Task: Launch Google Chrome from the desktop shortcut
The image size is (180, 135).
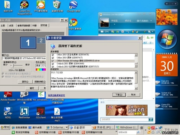Action: (73, 22)
